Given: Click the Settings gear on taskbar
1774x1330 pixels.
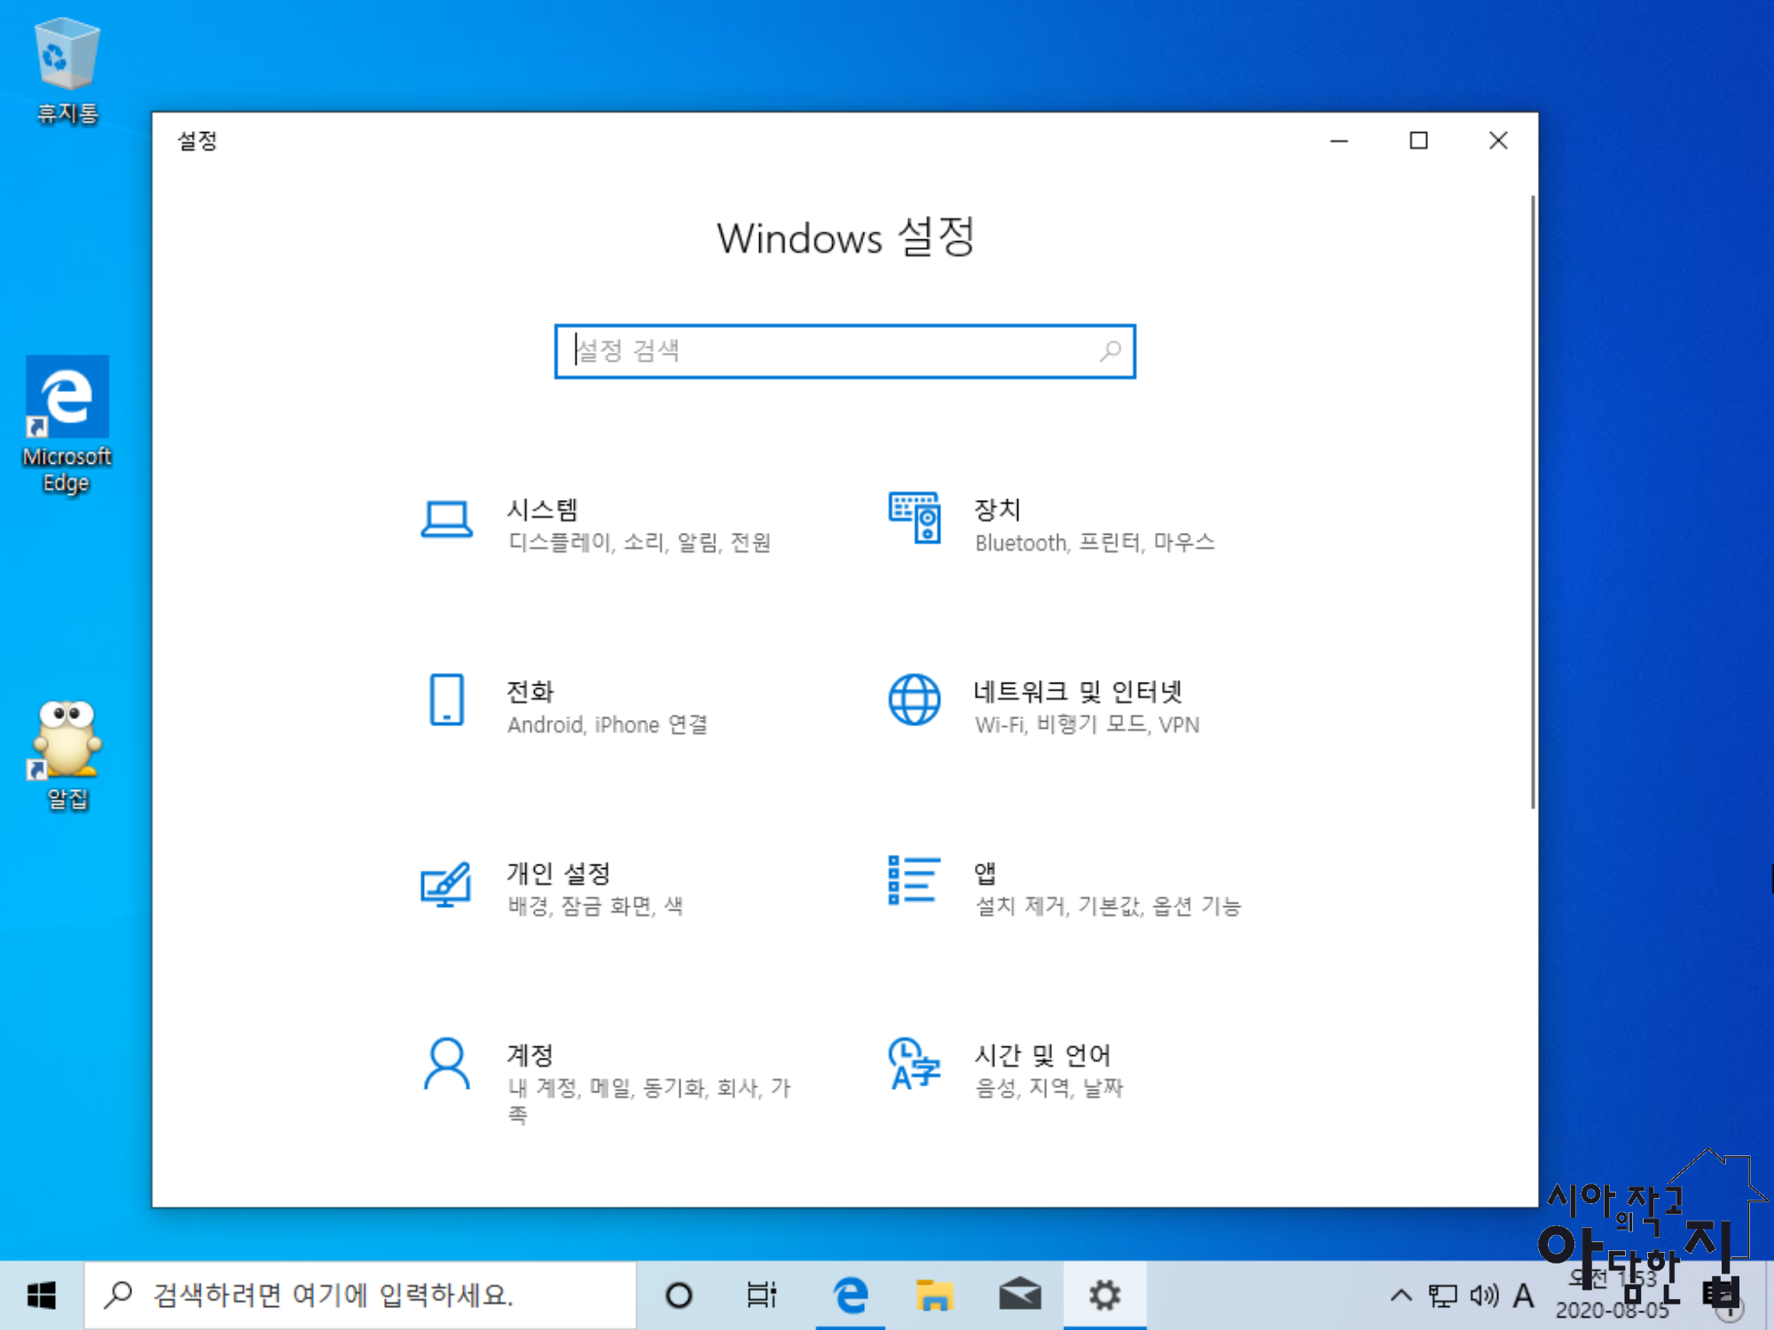Looking at the screenshot, I should 1105,1295.
